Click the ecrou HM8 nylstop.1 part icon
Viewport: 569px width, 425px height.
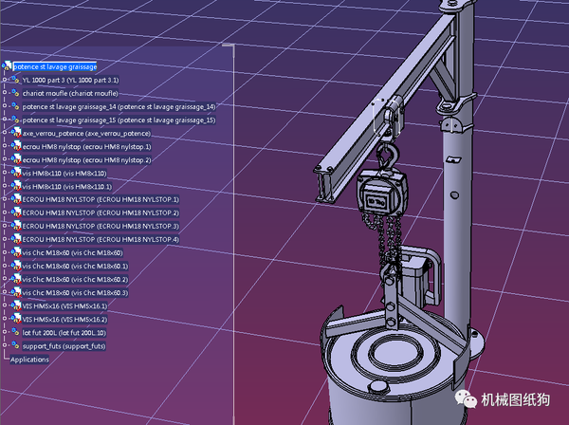(16, 146)
